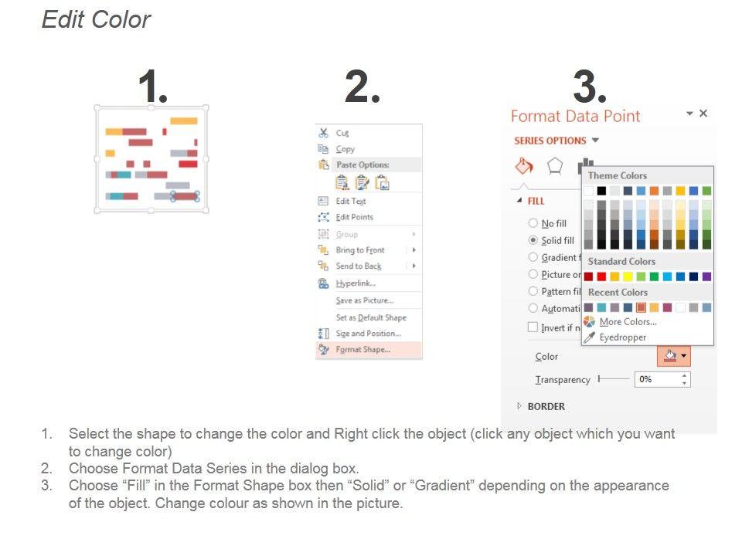This screenshot has width=742, height=556.
Task: Open the Fill & Line paint bucket tab
Action: (x=524, y=166)
